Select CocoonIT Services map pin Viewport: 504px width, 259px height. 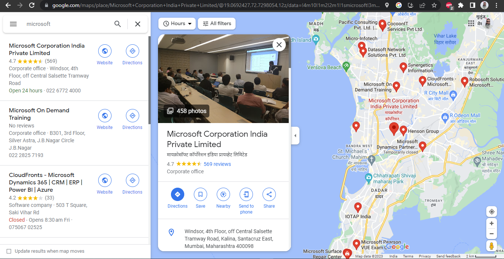tap(383, 25)
